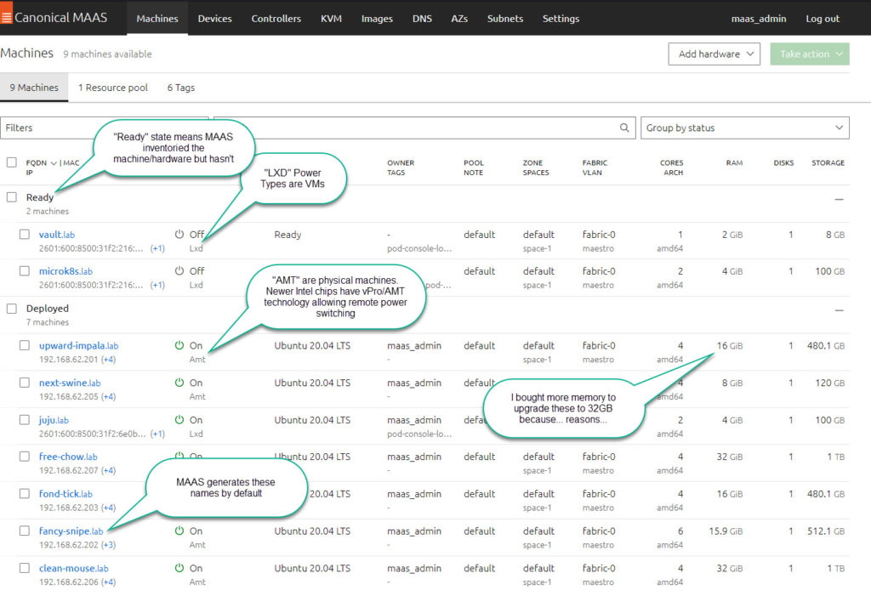Collapse the Ready group using its dash icon

[x=839, y=199]
